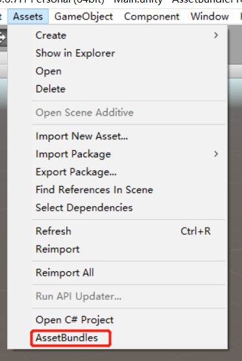The image size is (242, 361).
Task: Choose Import Package entry
Action: (117, 154)
